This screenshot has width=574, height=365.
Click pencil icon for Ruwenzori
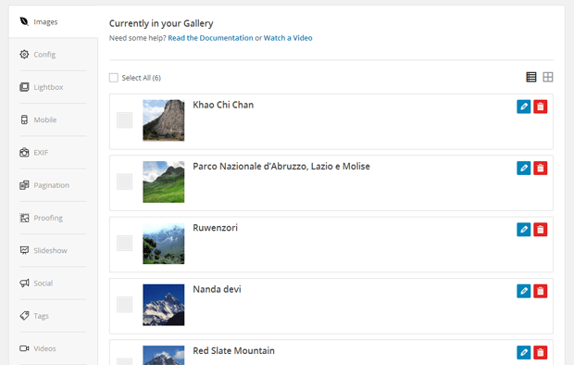tap(523, 230)
